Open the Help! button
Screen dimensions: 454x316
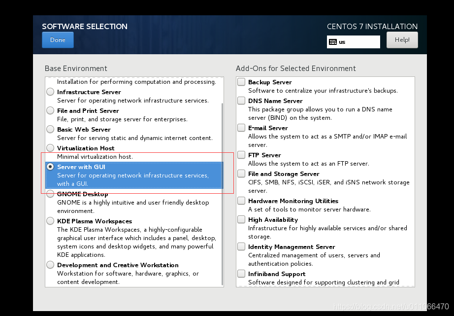[402, 40]
